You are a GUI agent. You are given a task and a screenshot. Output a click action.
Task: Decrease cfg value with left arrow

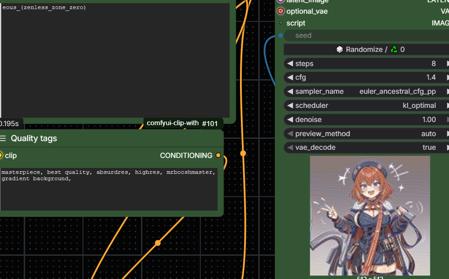point(290,77)
